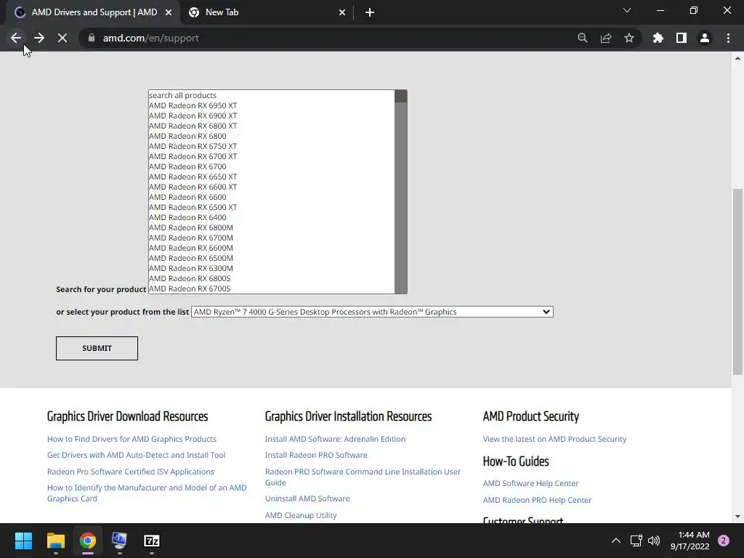This screenshot has width=744, height=558.
Task: Select 'search all products' in the list
Action: pyautogui.click(x=272, y=95)
